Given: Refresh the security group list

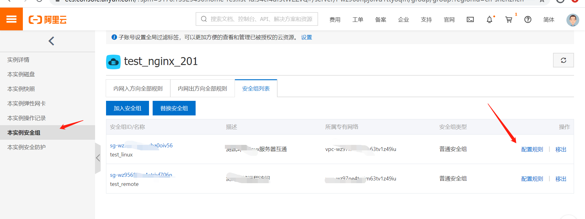Looking at the screenshot, I should point(563,60).
